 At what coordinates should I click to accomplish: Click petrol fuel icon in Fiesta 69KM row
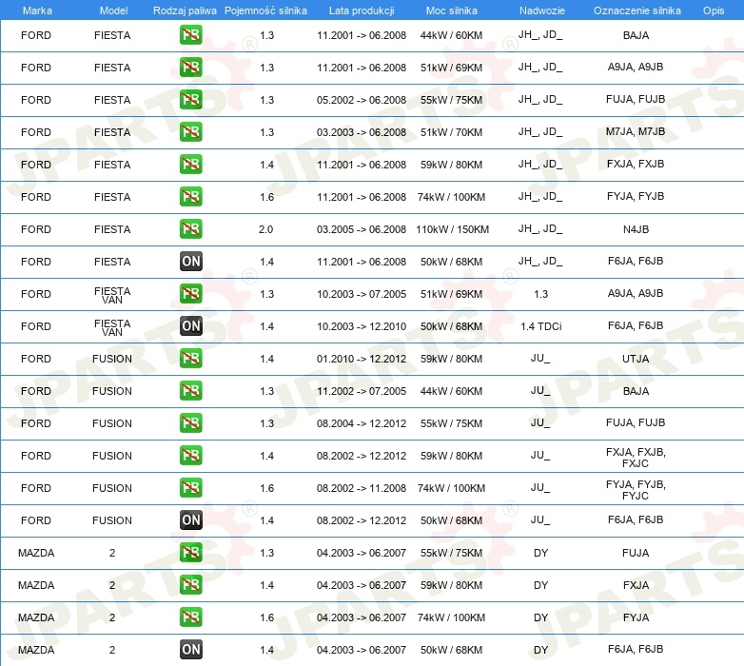coord(190,68)
